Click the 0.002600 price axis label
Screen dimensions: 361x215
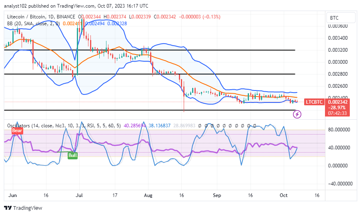point(338,86)
